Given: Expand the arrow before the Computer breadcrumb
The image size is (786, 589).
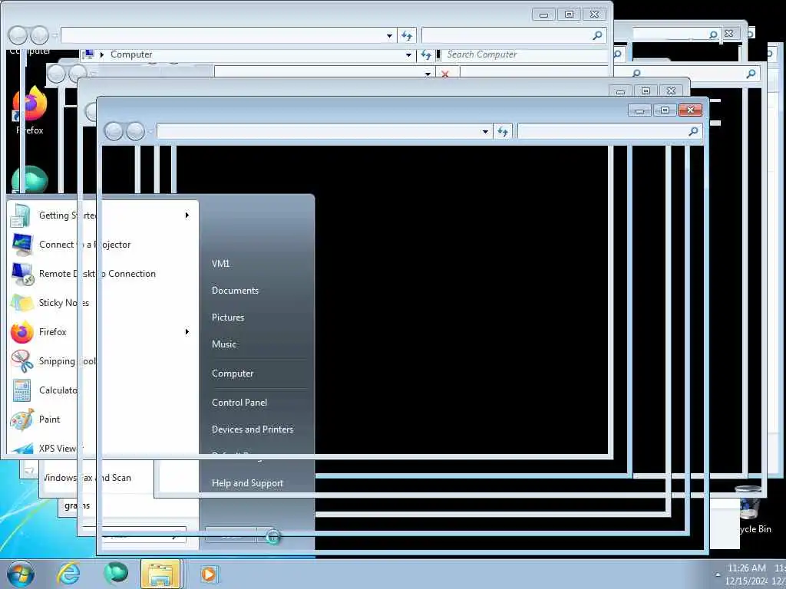Looking at the screenshot, I should (x=102, y=54).
